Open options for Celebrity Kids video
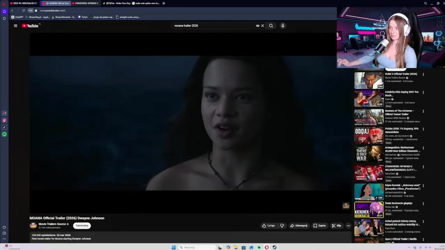The width and height of the screenshot is (445, 250). pos(423,92)
